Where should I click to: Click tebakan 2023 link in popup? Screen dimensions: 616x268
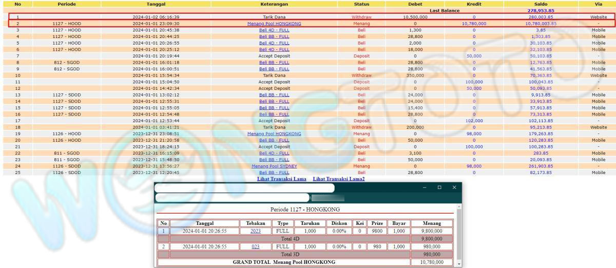pyautogui.click(x=255, y=231)
